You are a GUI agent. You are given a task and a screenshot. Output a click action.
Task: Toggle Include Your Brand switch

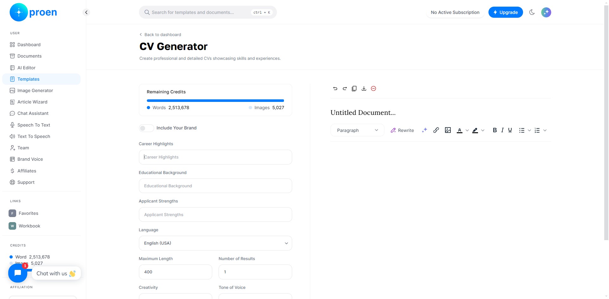[147, 128]
